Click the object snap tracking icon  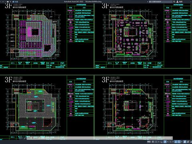(176, 142)
